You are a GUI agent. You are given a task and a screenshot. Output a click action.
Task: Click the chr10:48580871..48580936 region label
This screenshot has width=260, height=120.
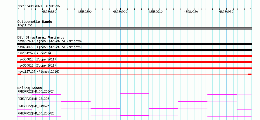(39, 6)
